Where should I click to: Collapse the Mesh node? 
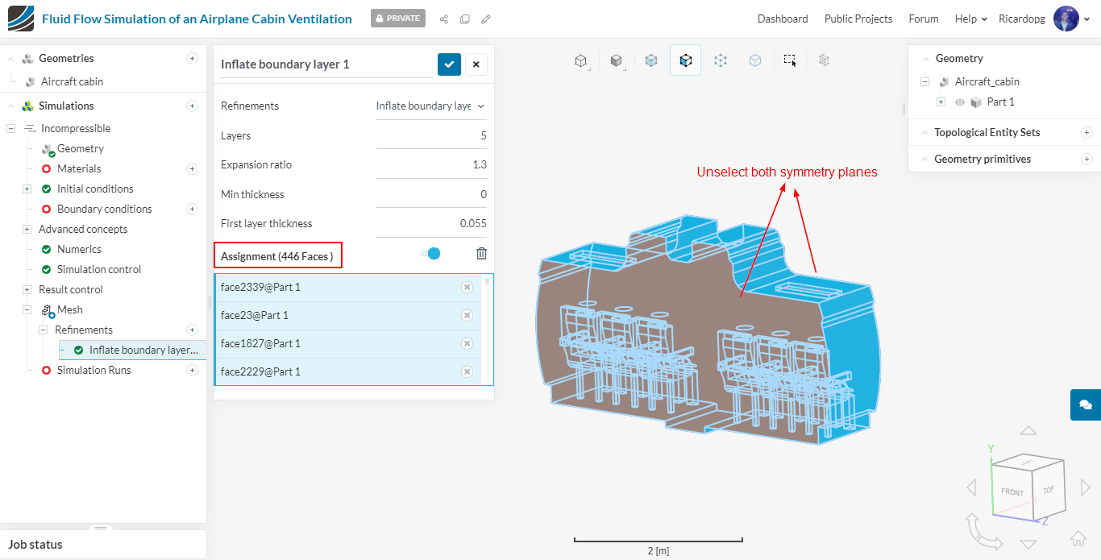[27, 309]
